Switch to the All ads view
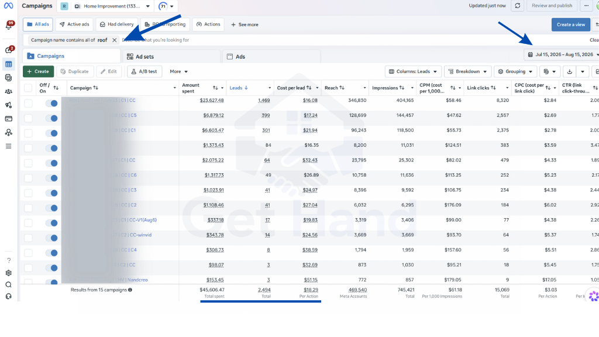Viewport: 599px width, 337px height. click(x=38, y=24)
